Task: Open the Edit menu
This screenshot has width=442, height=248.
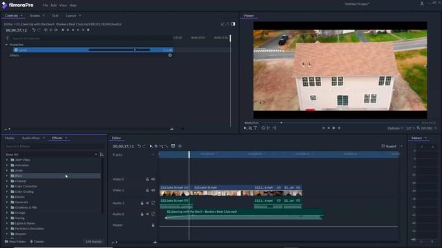Action: coord(54,6)
